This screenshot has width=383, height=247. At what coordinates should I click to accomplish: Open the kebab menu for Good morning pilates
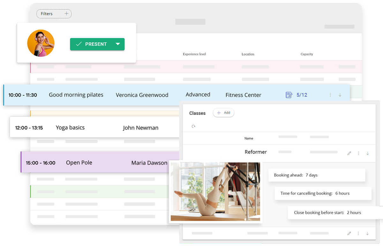[x=331, y=95]
